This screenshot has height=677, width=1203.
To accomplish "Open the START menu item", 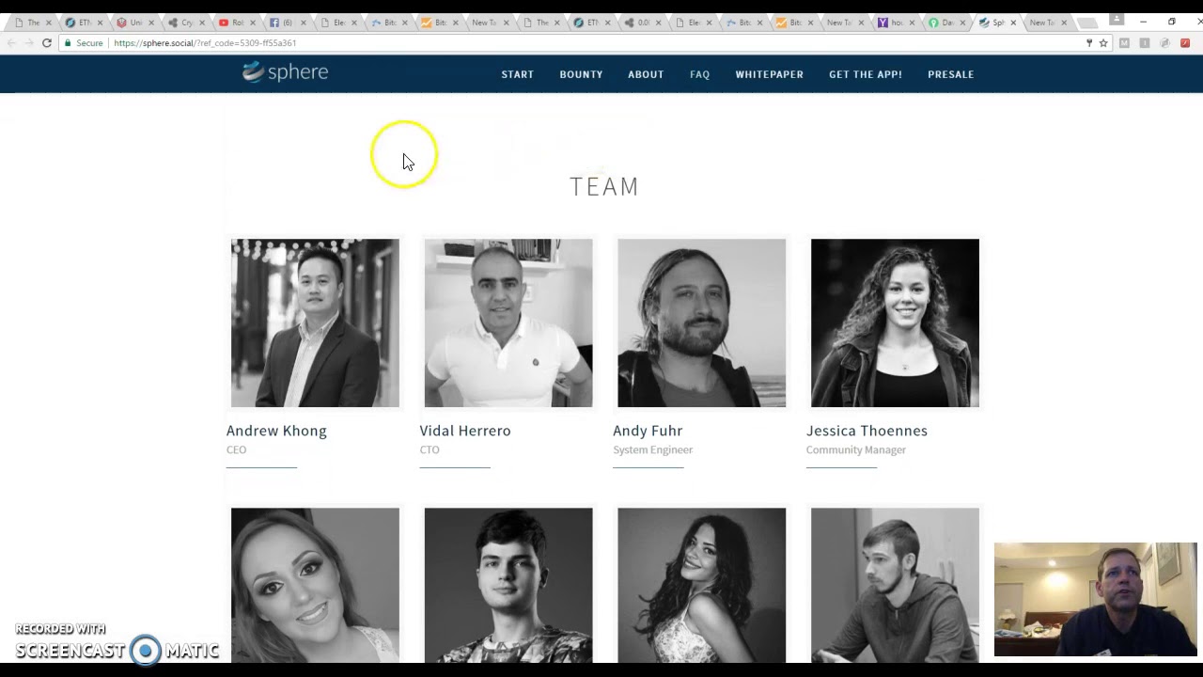I will click(x=518, y=74).
